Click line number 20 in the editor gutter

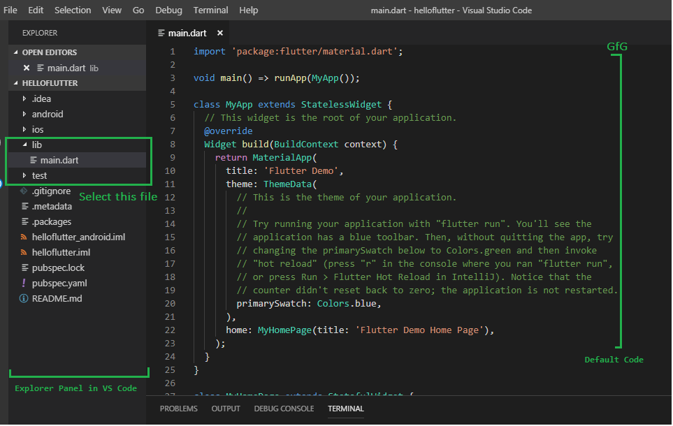click(x=171, y=304)
